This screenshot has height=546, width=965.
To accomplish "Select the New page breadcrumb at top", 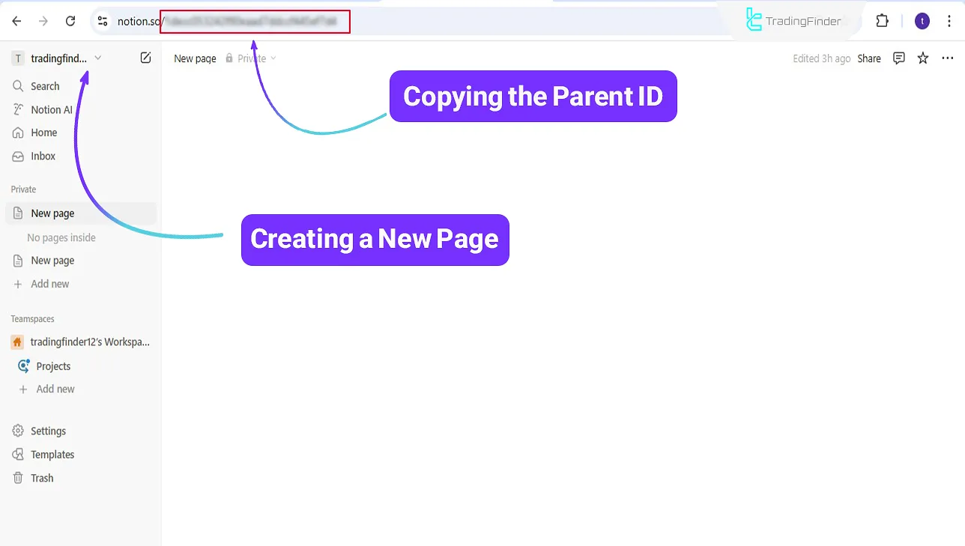I will (194, 58).
